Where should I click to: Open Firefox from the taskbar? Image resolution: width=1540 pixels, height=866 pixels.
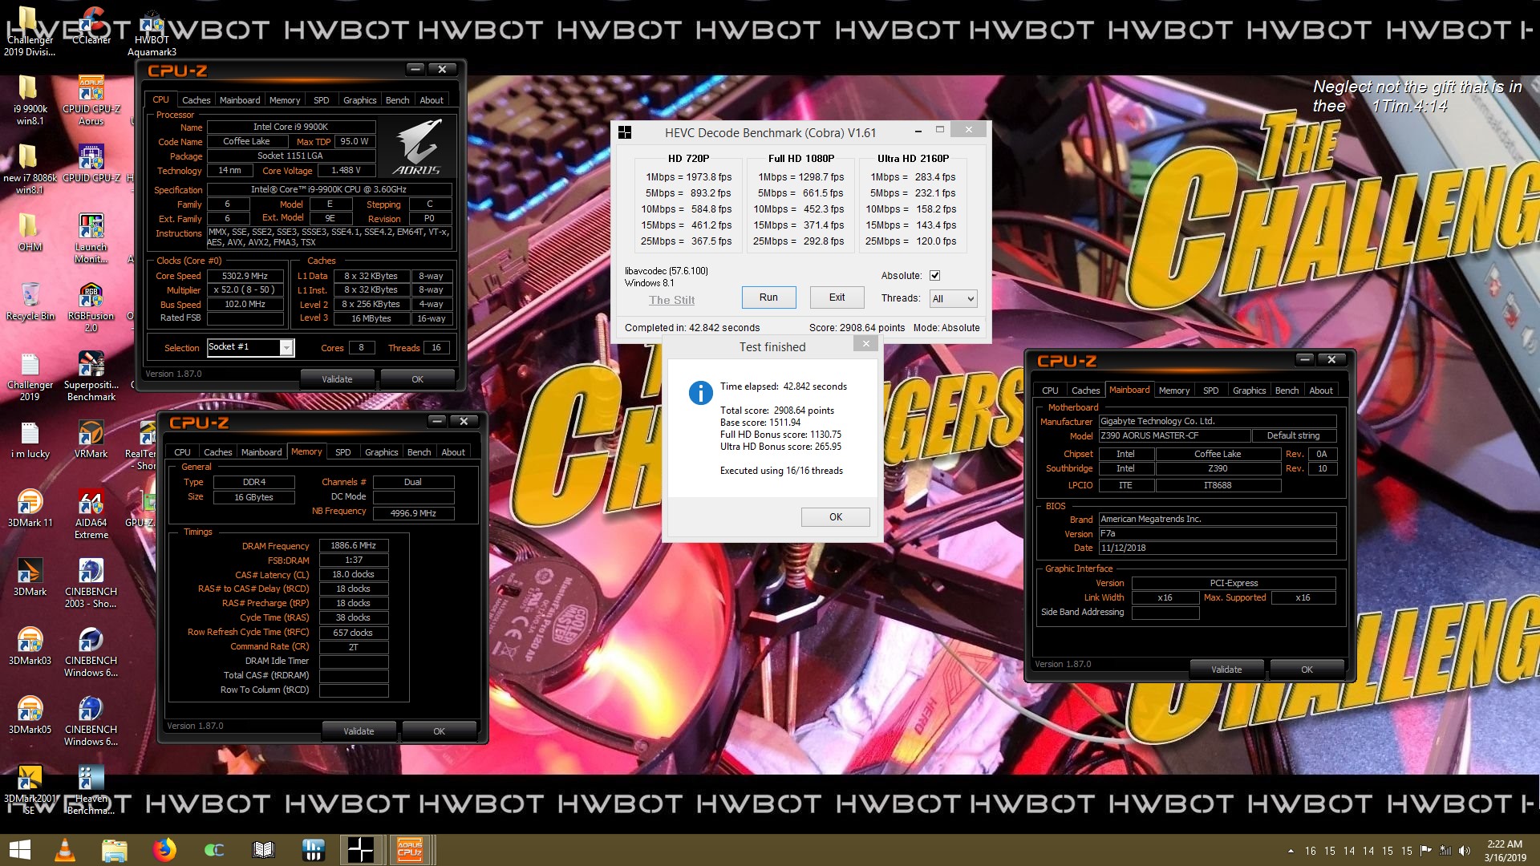coord(164,850)
